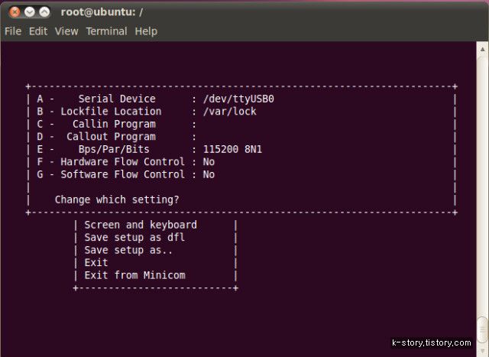
Task: Minimize the terminal window
Action: click(x=30, y=12)
